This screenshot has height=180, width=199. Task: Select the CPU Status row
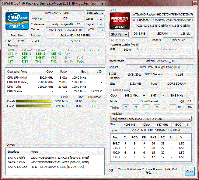point(54,91)
